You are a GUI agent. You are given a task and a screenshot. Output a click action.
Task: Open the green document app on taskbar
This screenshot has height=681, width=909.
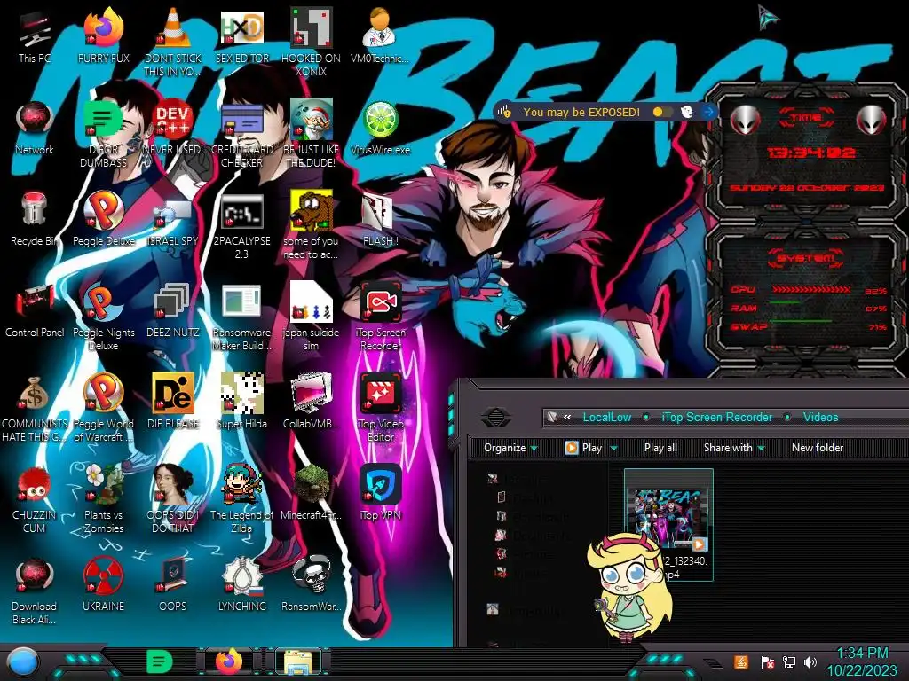point(159,661)
